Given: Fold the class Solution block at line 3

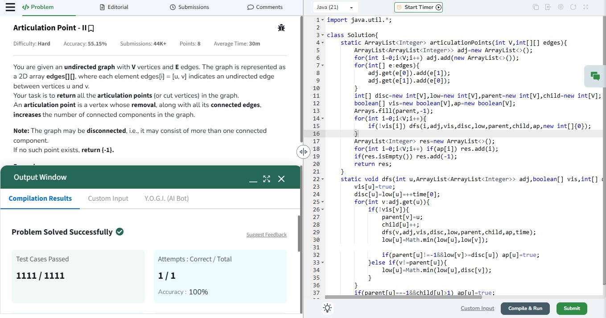Looking at the screenshot, I should point(323,35).
